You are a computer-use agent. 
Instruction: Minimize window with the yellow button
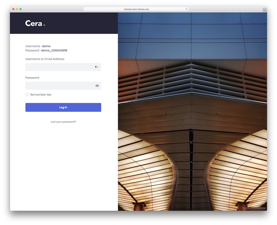coord(17,9)
